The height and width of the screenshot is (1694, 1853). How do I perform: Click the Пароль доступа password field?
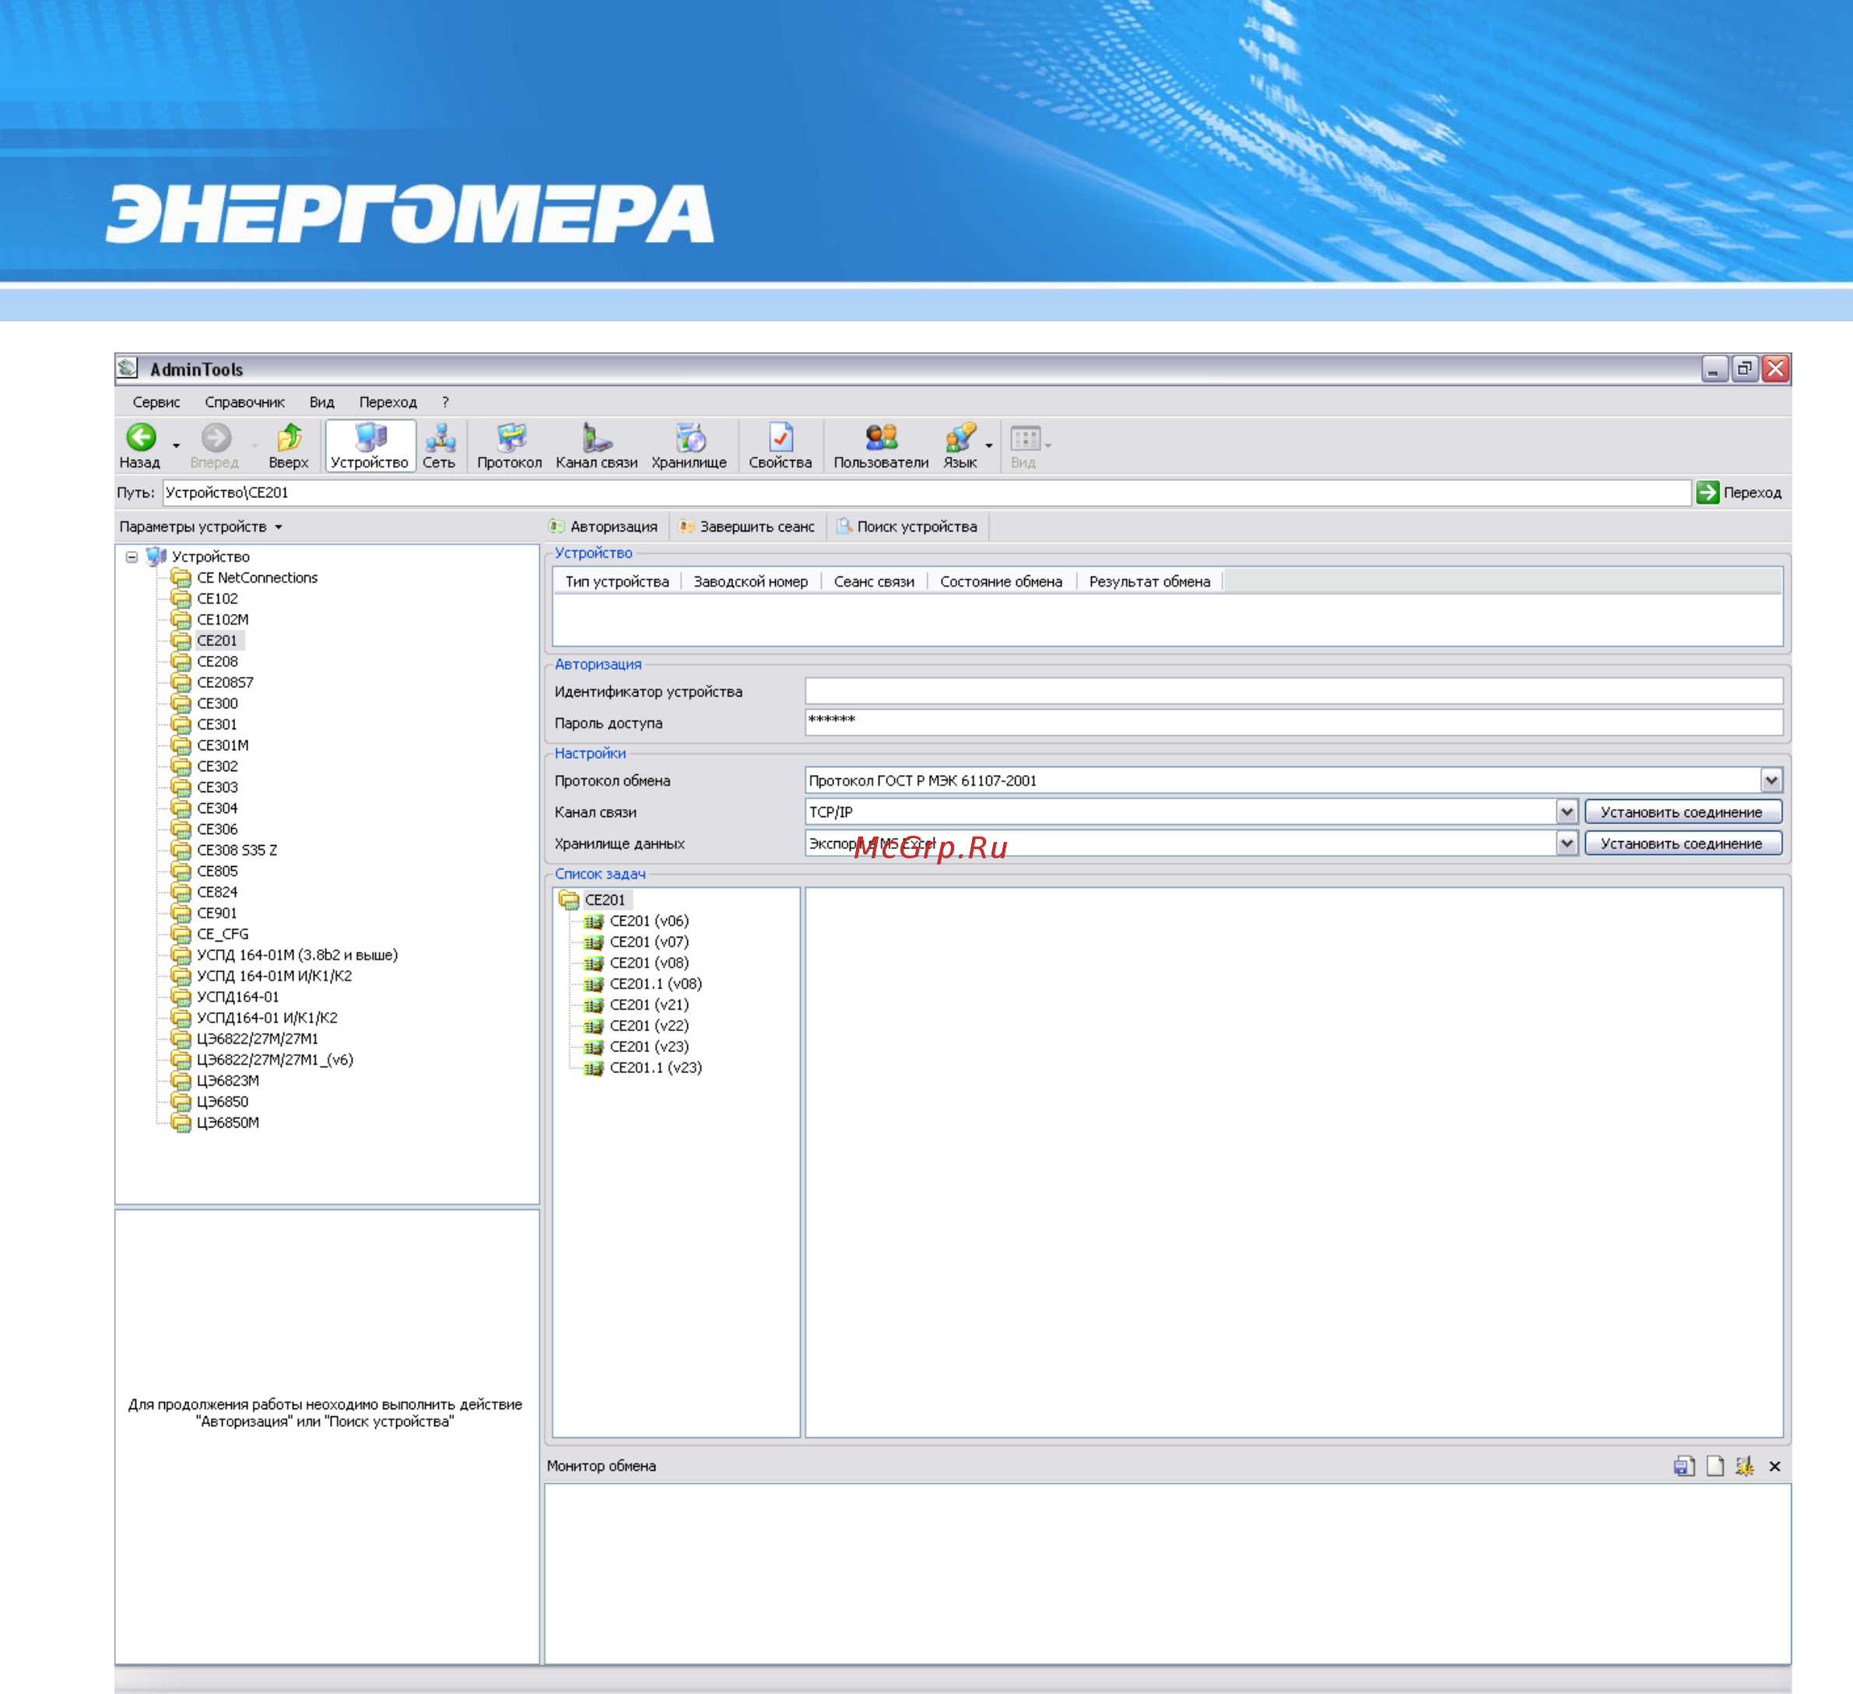coord(1294,722)
